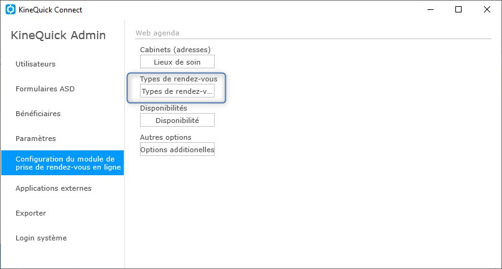
Task: Click the KineQuick Connect app icon
Action: (x=11, y=9)
